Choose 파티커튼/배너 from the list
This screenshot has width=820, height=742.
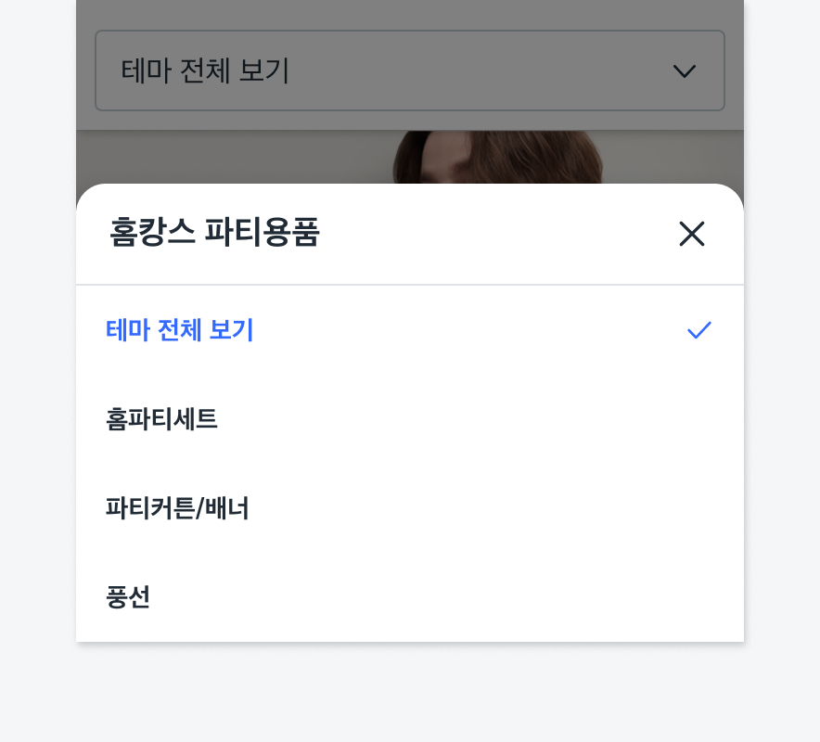(178, 508)
